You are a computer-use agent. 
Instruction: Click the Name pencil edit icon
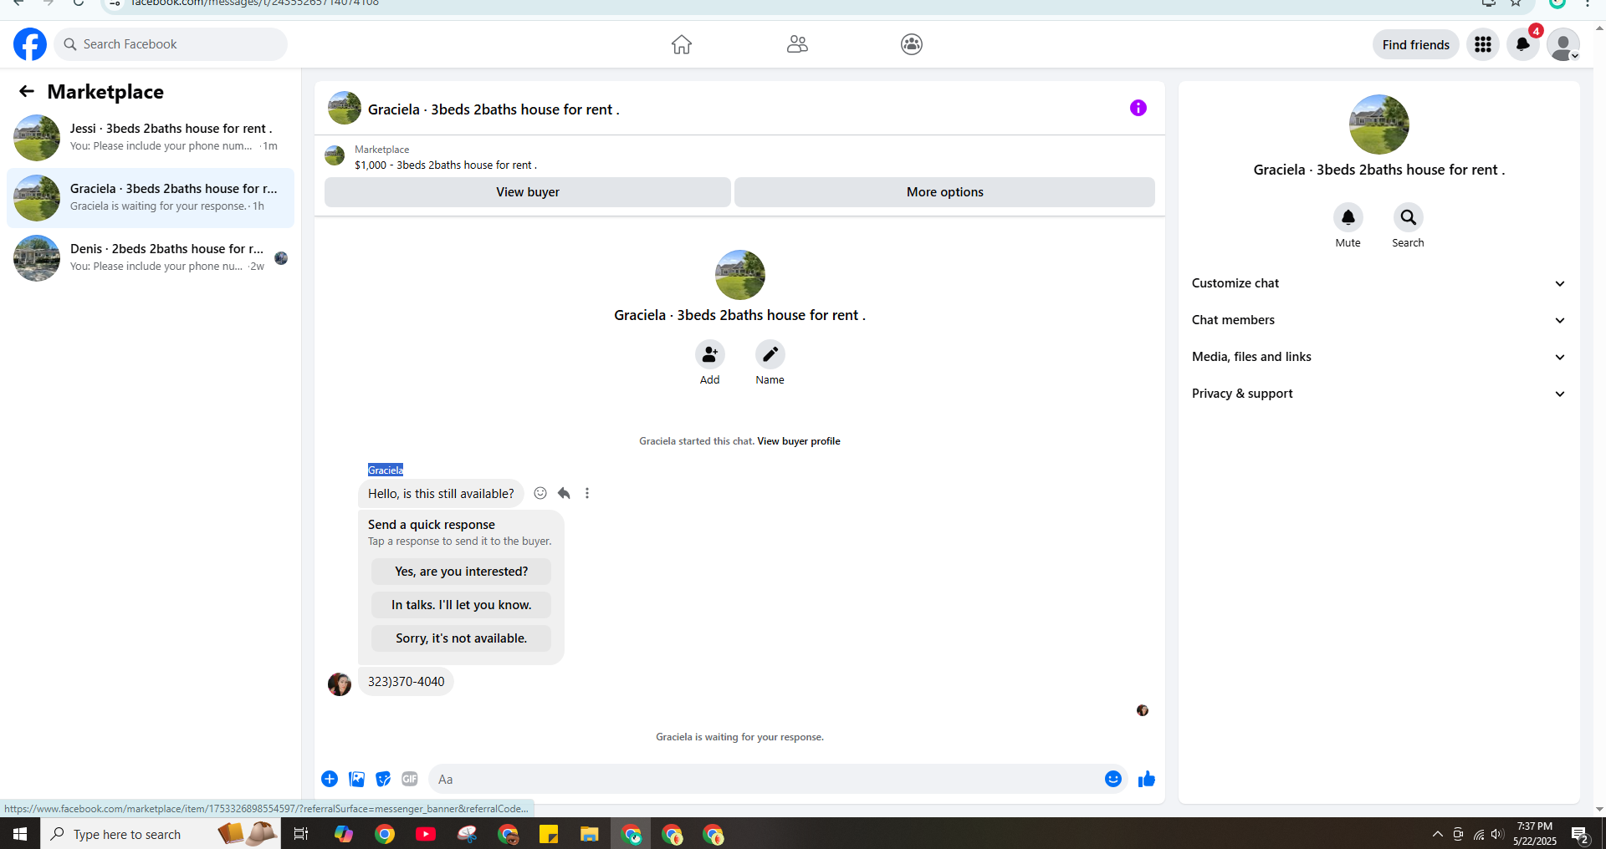770,354
